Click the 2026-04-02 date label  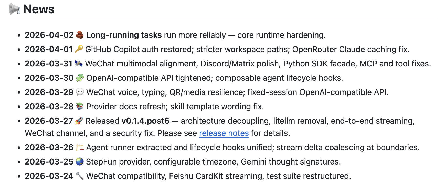pos(49,35)
